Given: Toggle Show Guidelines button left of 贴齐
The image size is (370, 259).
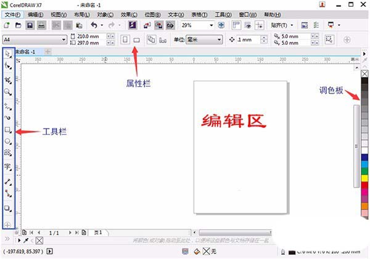Looking at the screenshot, I should (x=260, y=25).
